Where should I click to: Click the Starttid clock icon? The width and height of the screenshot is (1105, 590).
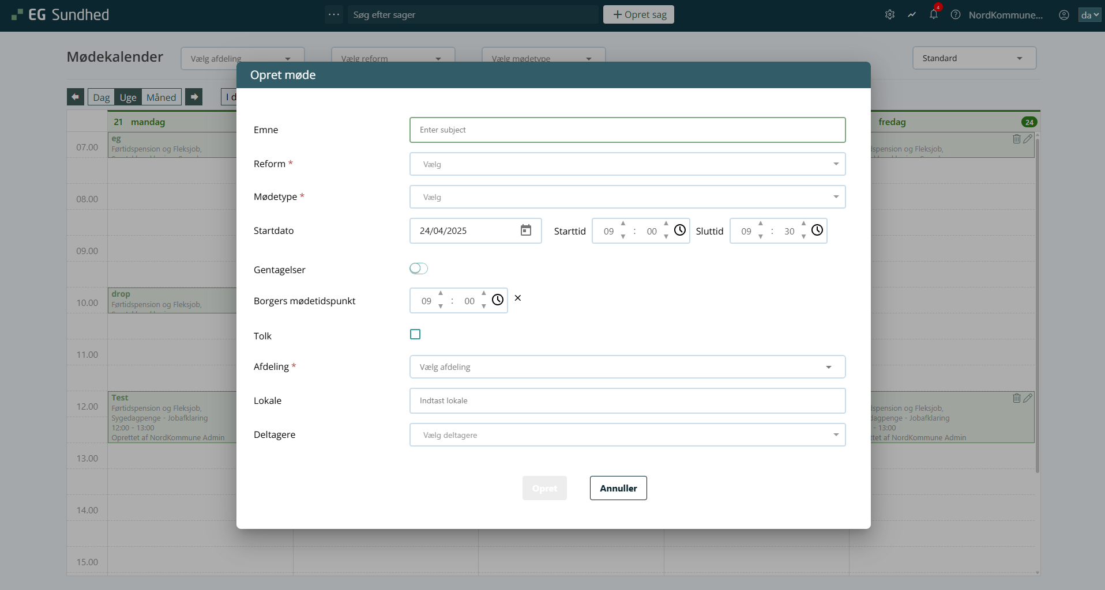point(680,230)
